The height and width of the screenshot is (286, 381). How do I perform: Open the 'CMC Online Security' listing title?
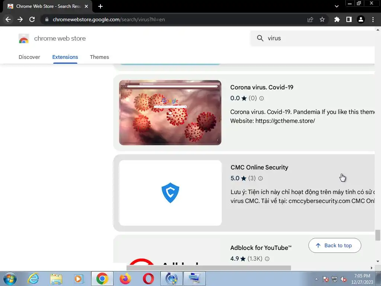(259, 167)
